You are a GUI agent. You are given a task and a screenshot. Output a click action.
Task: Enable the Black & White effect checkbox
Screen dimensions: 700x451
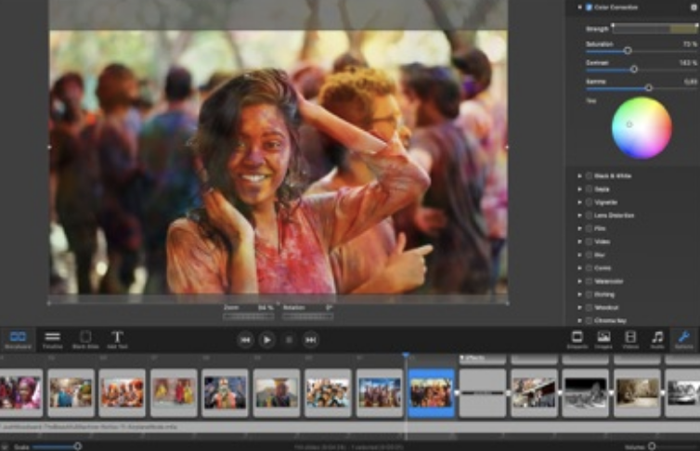coord(589,175)
